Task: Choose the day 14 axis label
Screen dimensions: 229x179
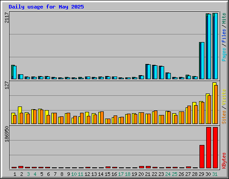Action: tap(101, 174)
